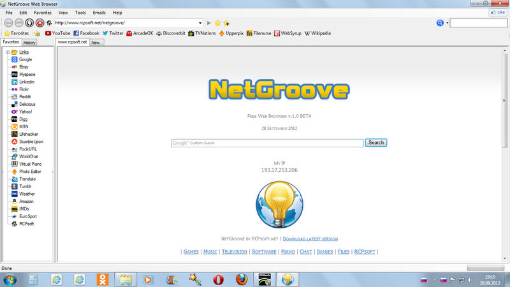Image resolution: width=510 pixels, height=287 pixels.
Task: Open the Edit menu
Action: pos(23,13)
